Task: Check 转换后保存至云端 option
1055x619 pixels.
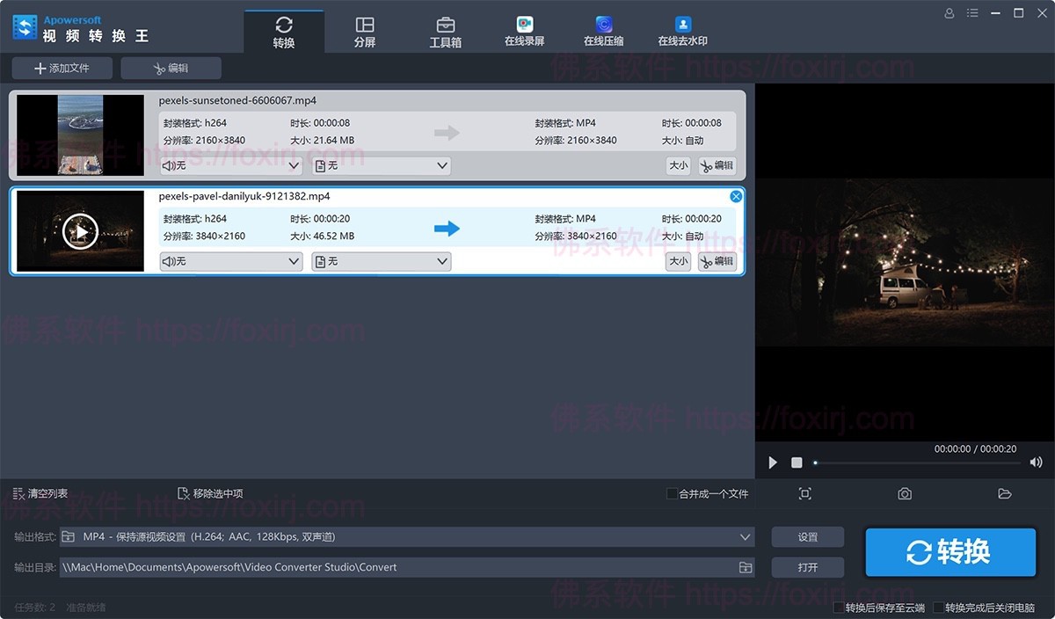Action: [x=839, y=608]
